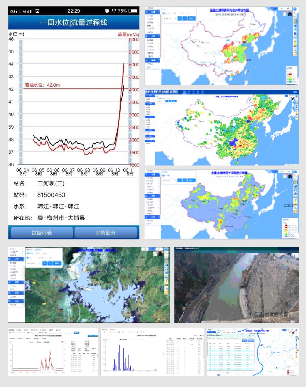
Task: Click first nav icon in 国家防汛抗旱 system header
Action: (x=184, y=92)
